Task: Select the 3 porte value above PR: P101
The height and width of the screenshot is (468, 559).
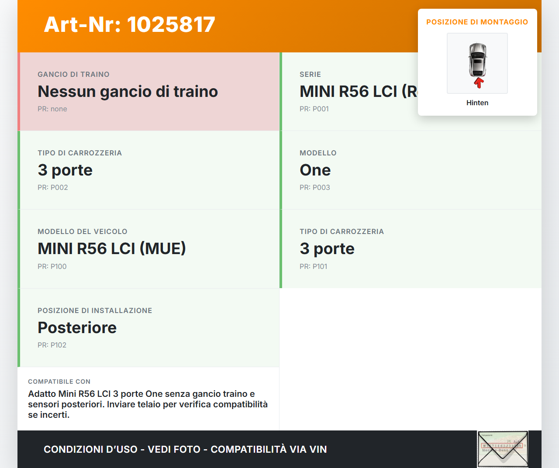Action: pos(327,248)
